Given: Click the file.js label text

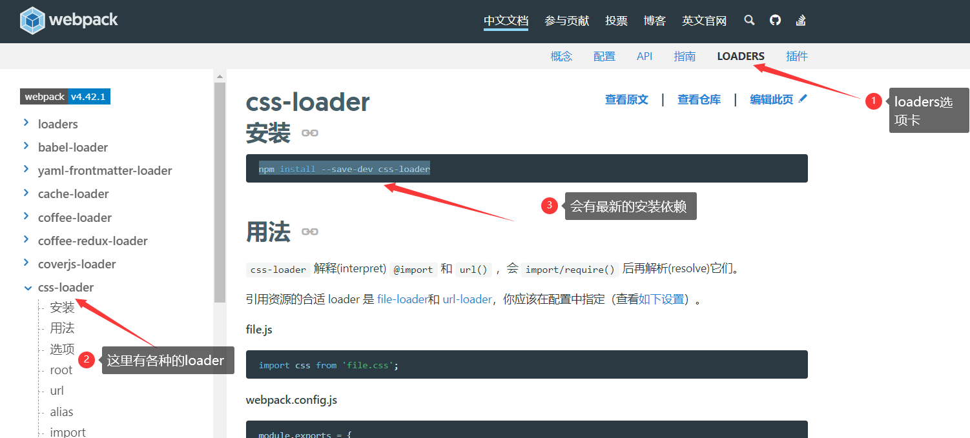Looking at the screenshot, I should point(259,330).
